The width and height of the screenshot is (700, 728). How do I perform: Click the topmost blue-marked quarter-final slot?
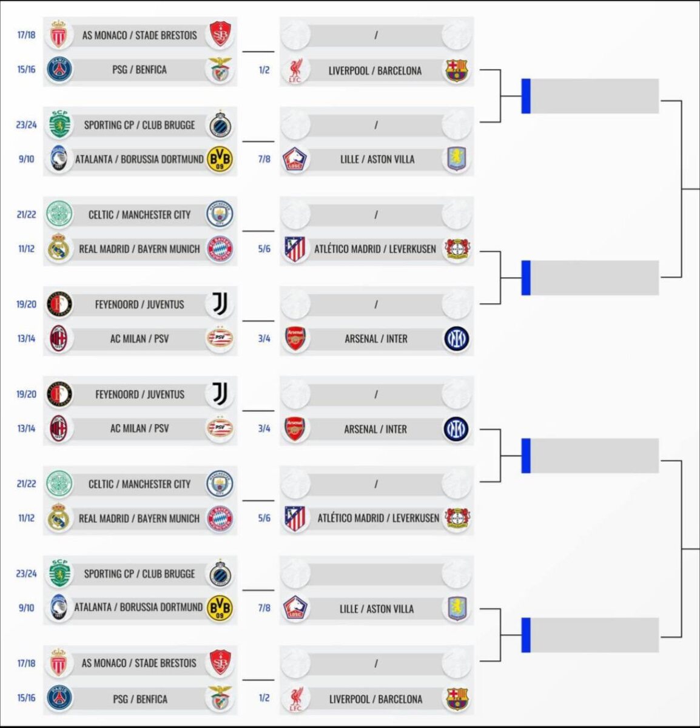[x=591, y=96]
